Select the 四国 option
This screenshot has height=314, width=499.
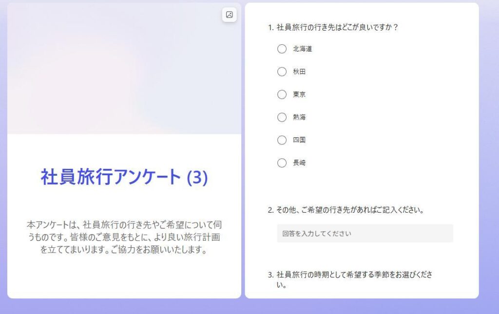coord(282,140)
